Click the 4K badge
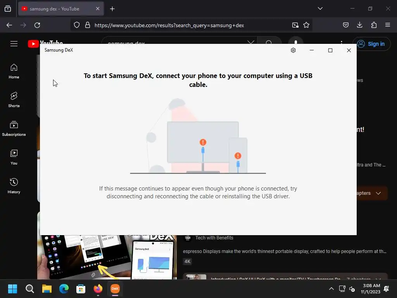The width and height of the screenshot is (397, 298). (x=187, y=261)
